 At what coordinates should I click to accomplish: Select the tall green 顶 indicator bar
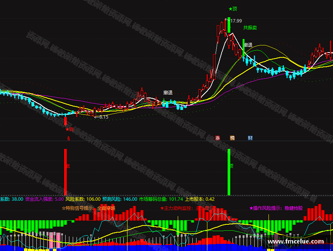[229, 172]
